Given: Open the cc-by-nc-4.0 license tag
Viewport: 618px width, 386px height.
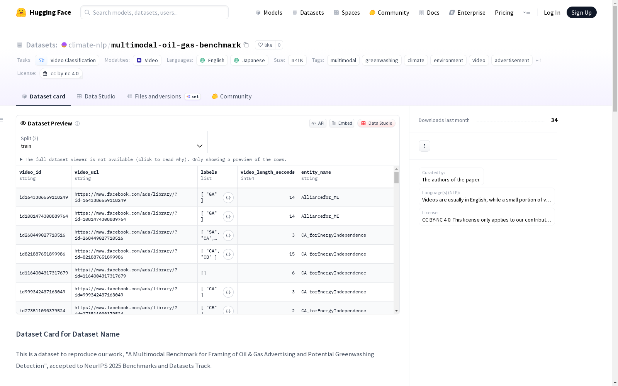Looking at the screenshot, I should 61,73.
